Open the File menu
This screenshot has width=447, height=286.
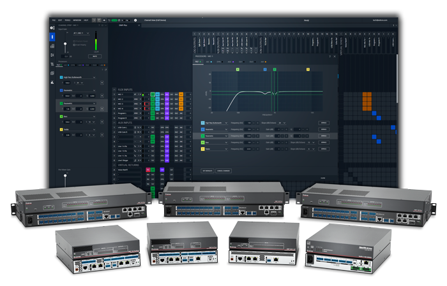click(54, 21)
